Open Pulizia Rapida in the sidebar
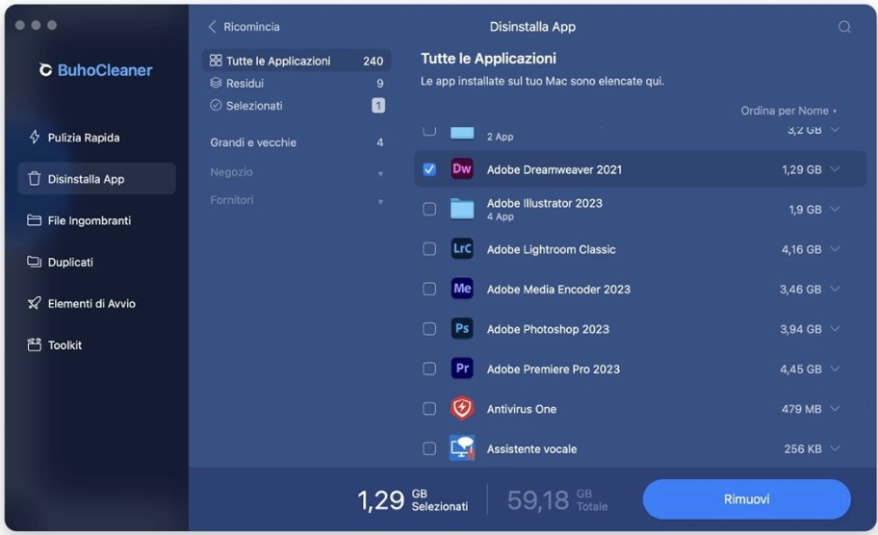Image resolution: width=878 pixels, height=535 pixels. pyautogui.click(x=84, y=138)
